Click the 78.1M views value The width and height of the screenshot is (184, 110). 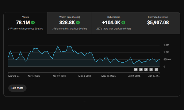coord(23,22)
